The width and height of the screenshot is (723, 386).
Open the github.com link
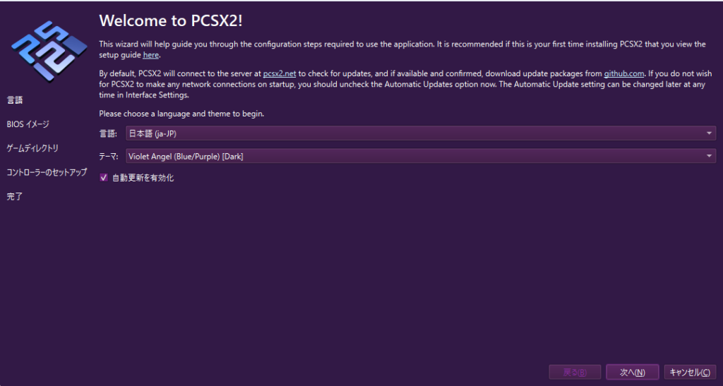tap(624, 73)
